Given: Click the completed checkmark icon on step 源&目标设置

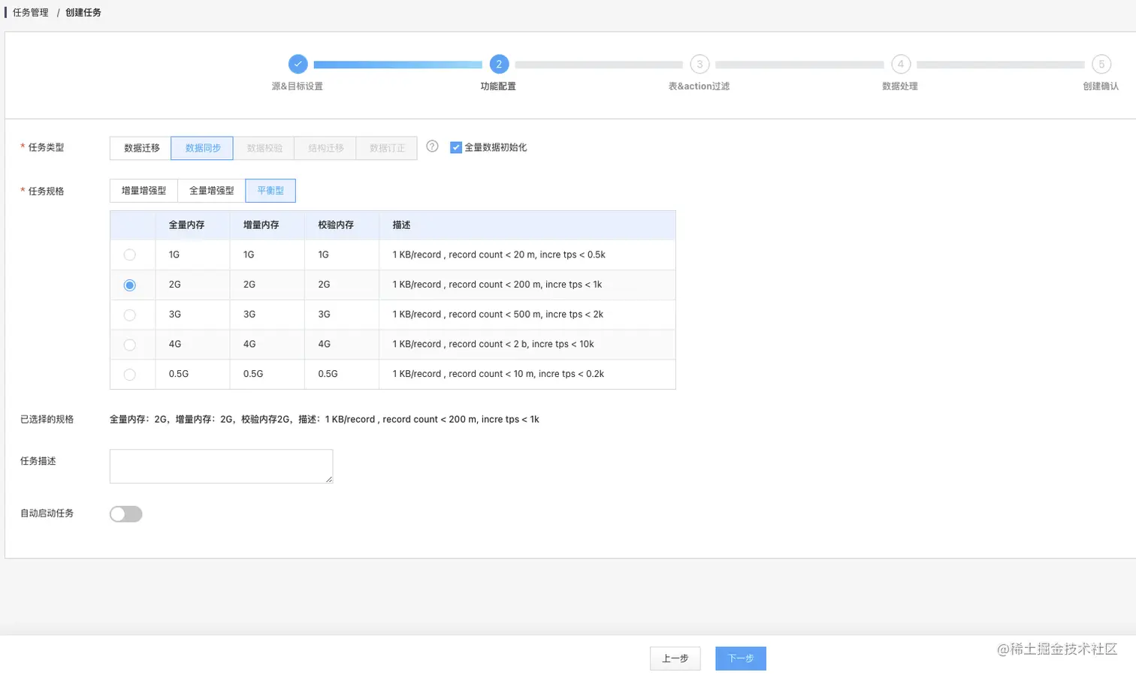Looking at the screenshot, I should click(298, 65).
